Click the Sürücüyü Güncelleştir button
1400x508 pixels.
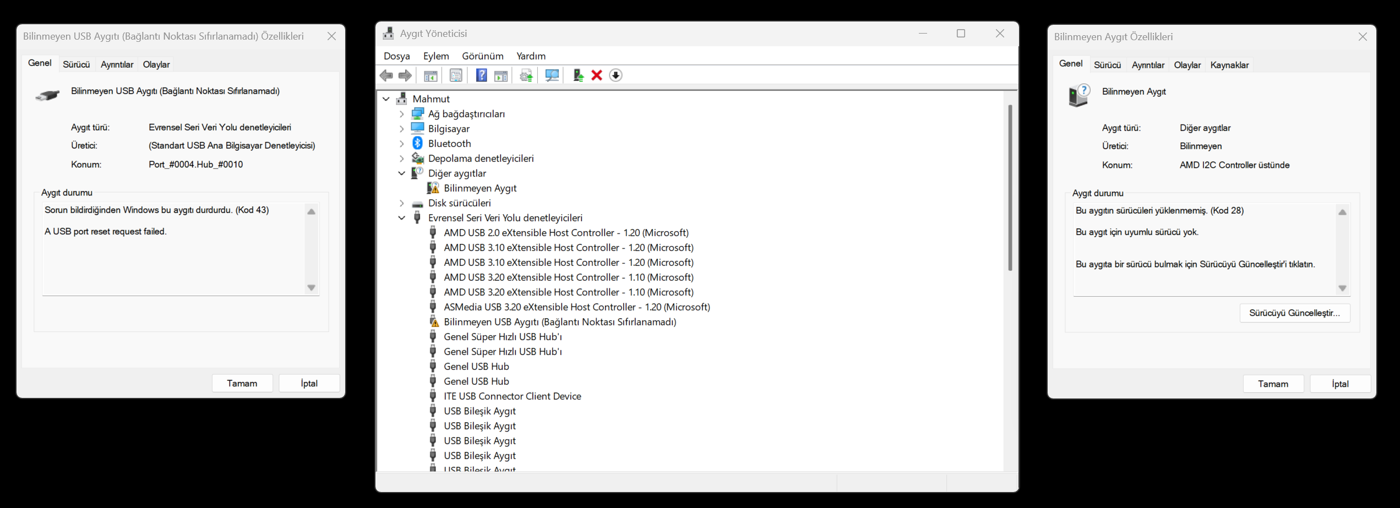click(1295, 313)
